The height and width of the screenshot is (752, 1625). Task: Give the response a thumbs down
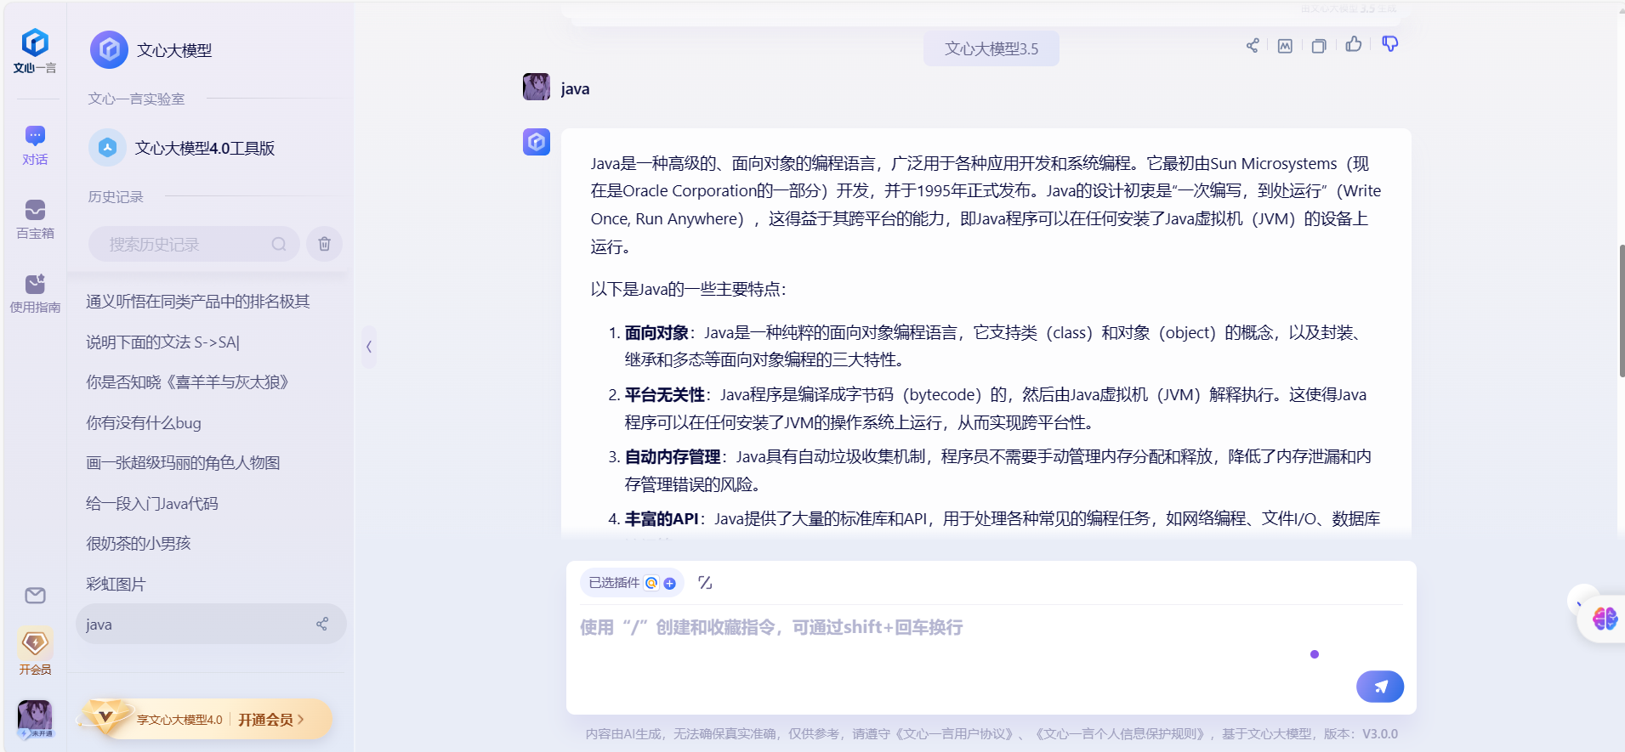[x=1390, y=44]
